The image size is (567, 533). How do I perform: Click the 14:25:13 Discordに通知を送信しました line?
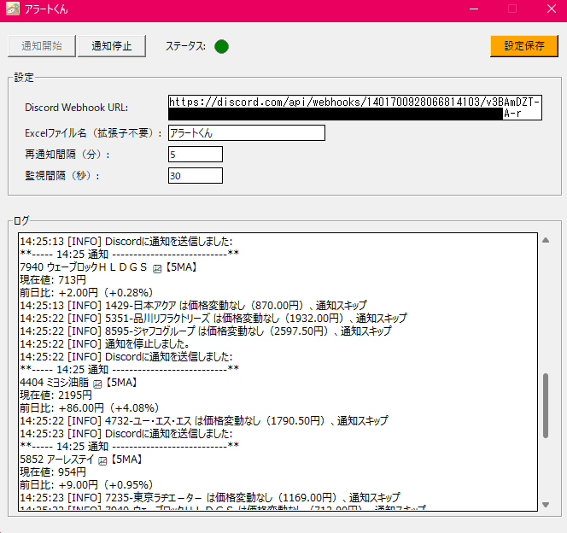click(126, 242)
